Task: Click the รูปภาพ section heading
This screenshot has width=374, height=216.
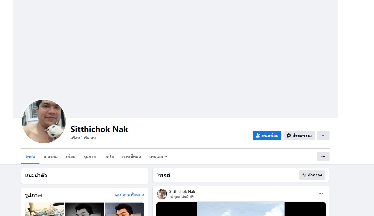Action: pyautogui.click(x=33, y=195)
